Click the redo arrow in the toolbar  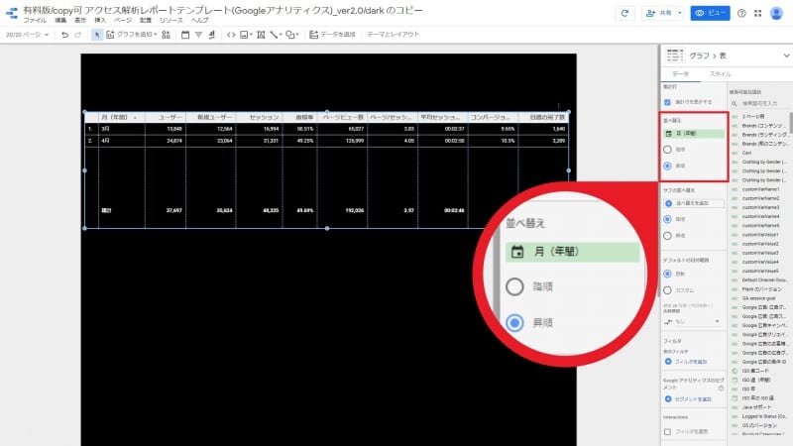pyautogui.click(x=78, y=34)
